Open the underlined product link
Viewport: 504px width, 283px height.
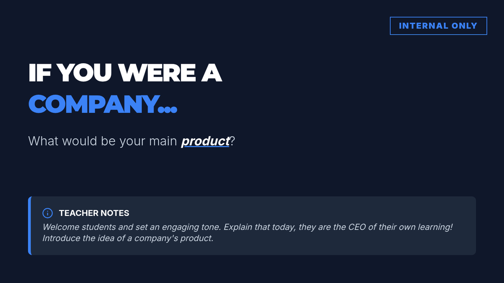pyautogui.click(x=205, y=141)
